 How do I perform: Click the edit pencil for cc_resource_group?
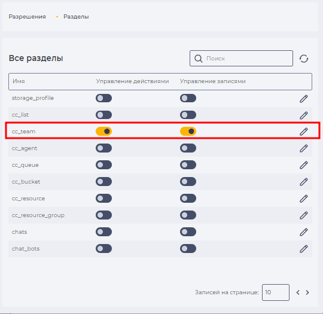304,215
